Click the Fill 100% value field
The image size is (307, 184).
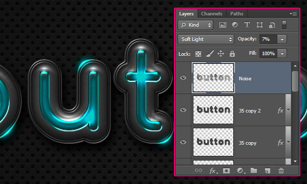[x=269, y=53]
